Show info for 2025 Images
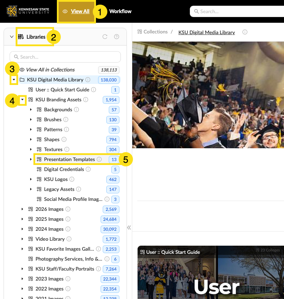 pos(68,219)
